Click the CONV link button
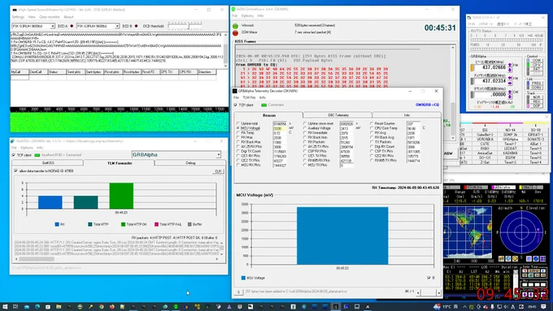The height and width of the screenshot is (311, 553). 536,88
